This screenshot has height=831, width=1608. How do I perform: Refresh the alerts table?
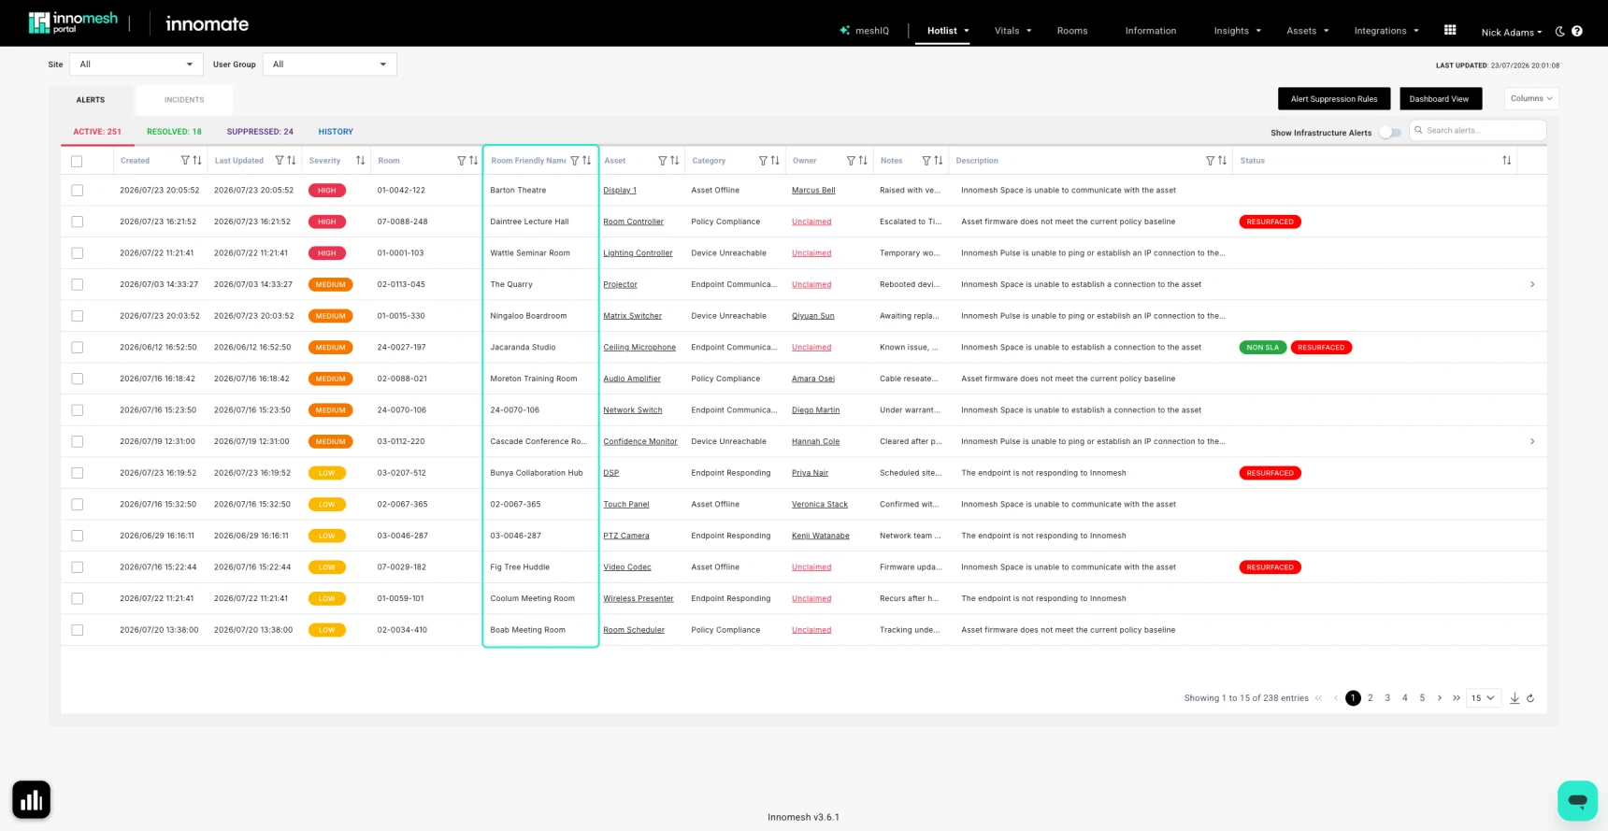(x=1530, y=698)
